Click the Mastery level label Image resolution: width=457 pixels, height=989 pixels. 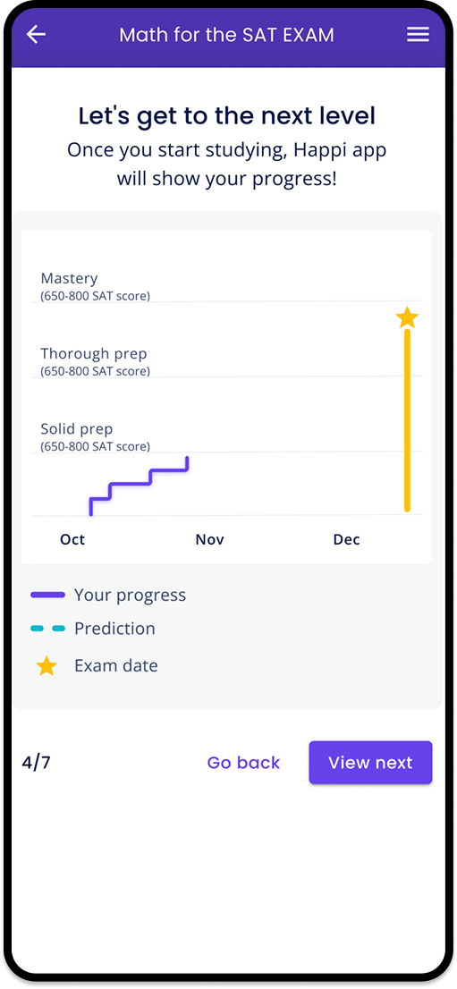click(70, 279)
